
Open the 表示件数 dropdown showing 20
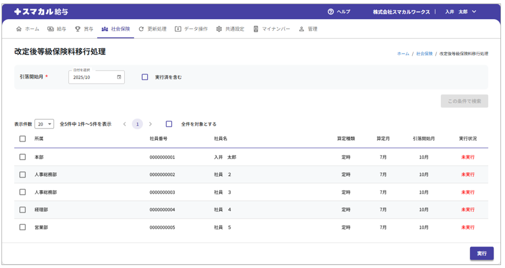[44, 124]
